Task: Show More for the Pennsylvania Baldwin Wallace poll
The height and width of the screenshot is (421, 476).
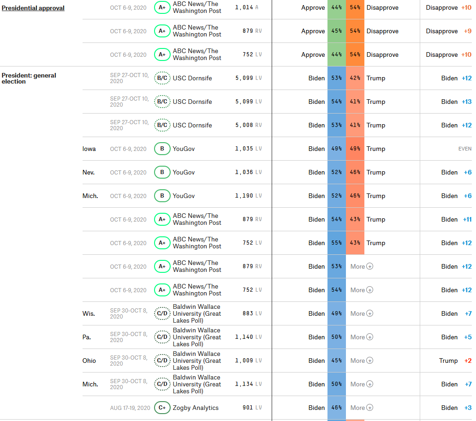Action: click(x=362, y=337)
